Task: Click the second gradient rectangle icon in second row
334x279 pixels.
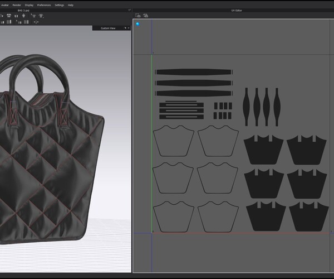Action: coord(26,22)
